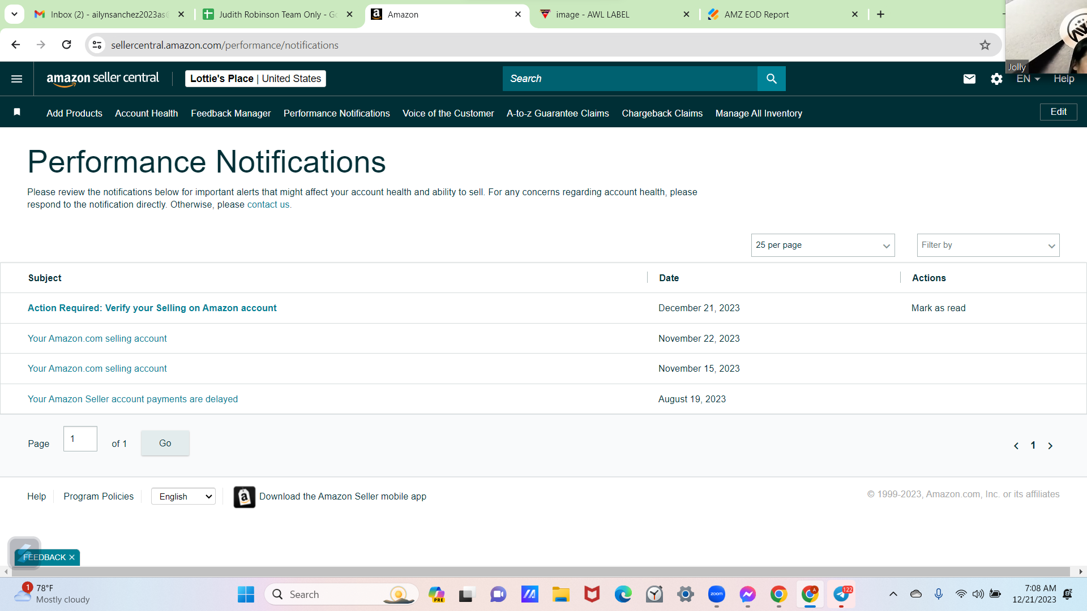This screenshot has height=611, width=1087.
Task: Open a new browser tab
Action: (x=880, y=14)
